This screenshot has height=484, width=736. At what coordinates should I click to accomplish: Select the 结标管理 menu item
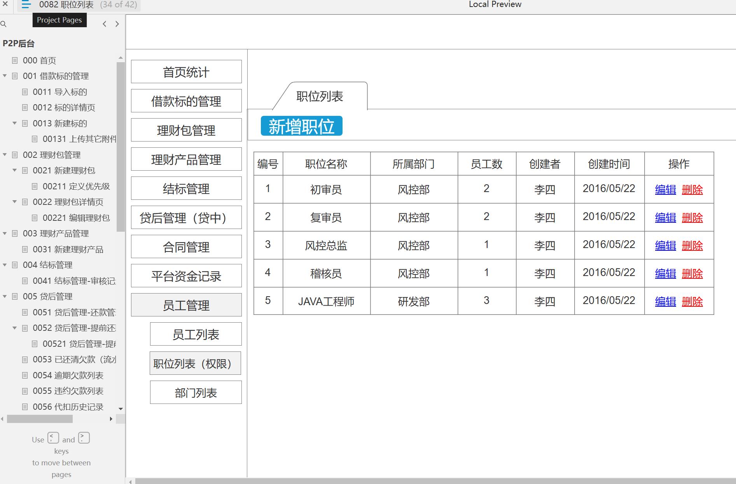(186, 188)
